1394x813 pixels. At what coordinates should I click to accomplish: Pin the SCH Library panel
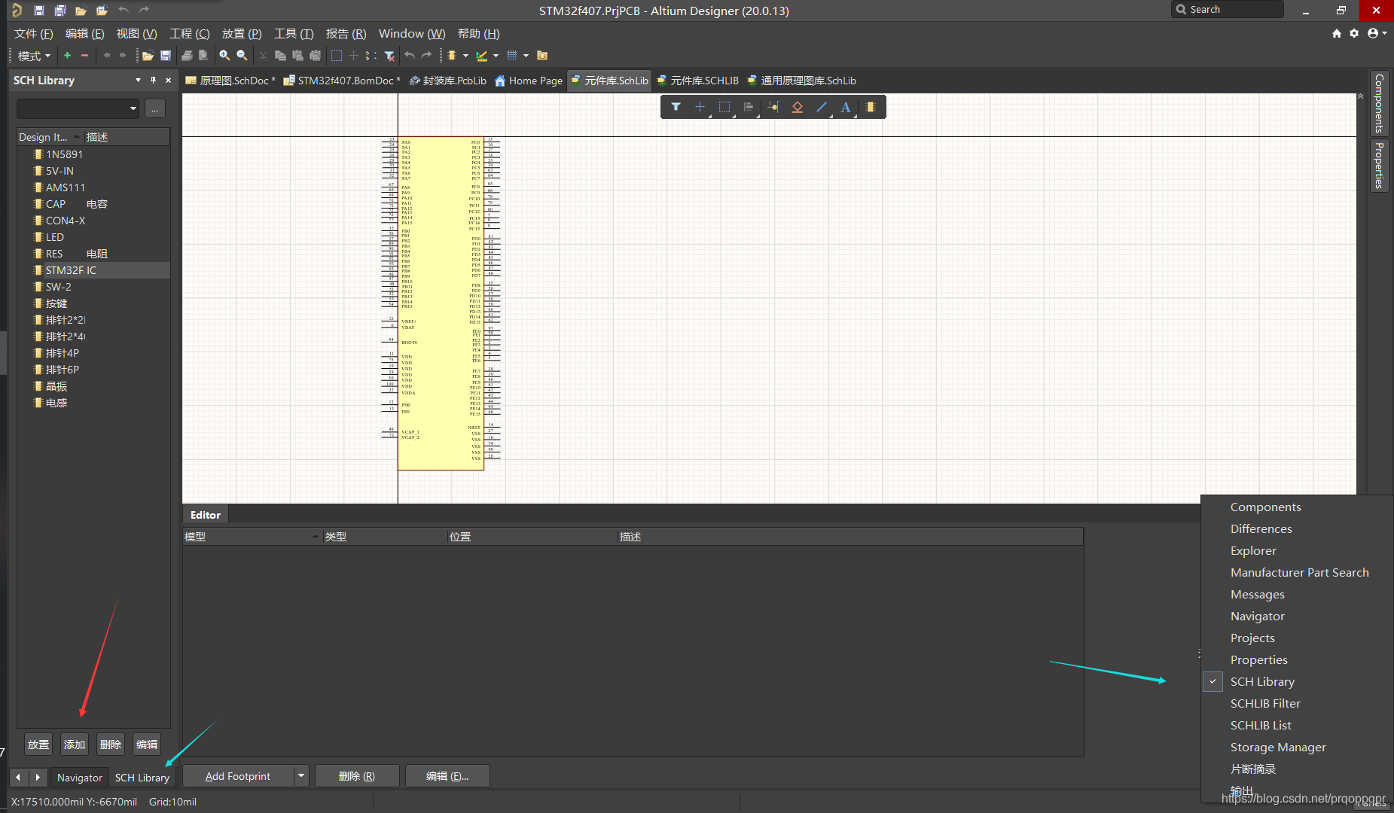(x=153, y=81)
